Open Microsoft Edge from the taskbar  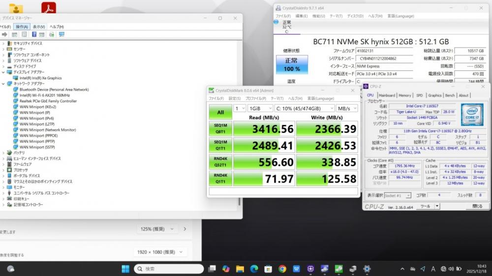pyautogui.click(x=254, y=269)
